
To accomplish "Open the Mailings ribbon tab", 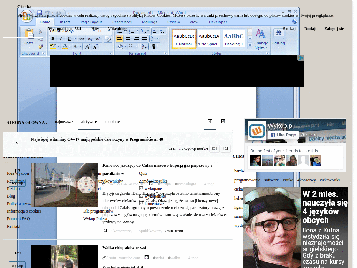I will click(150, 22).
